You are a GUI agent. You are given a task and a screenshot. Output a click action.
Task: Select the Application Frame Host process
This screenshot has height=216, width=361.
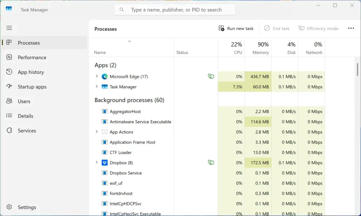click(133, 142)
